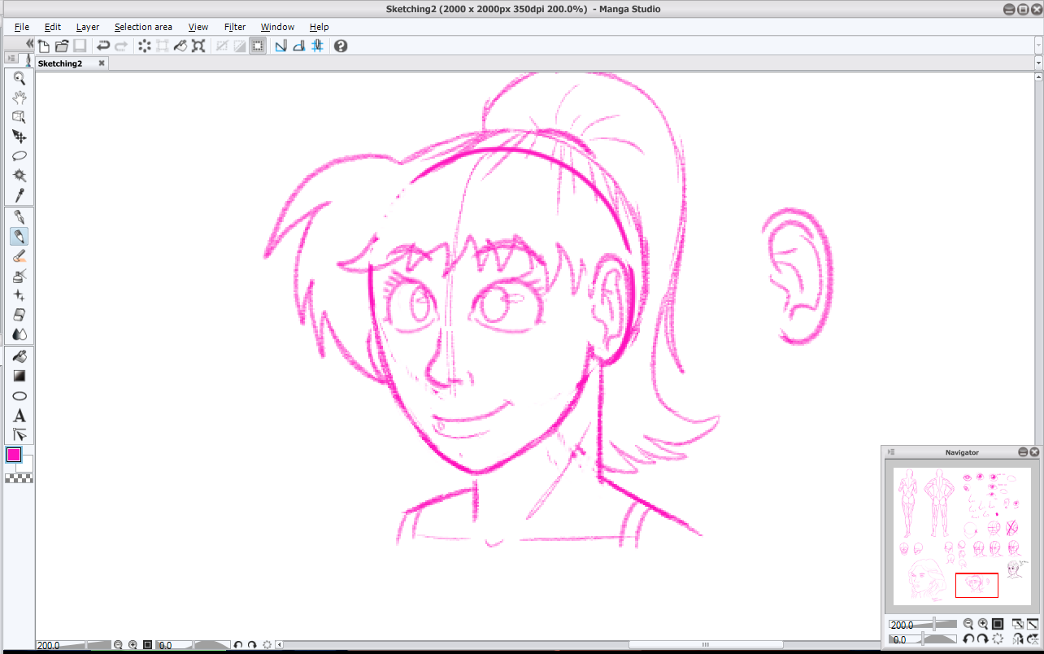Select the Magic Wand auto-select tool
Viewport: 1044px width, 654px height.
[20, 176]
